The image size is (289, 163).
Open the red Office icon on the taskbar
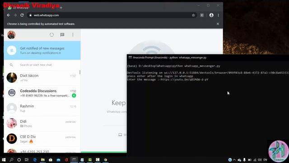[x=66, y=160]
